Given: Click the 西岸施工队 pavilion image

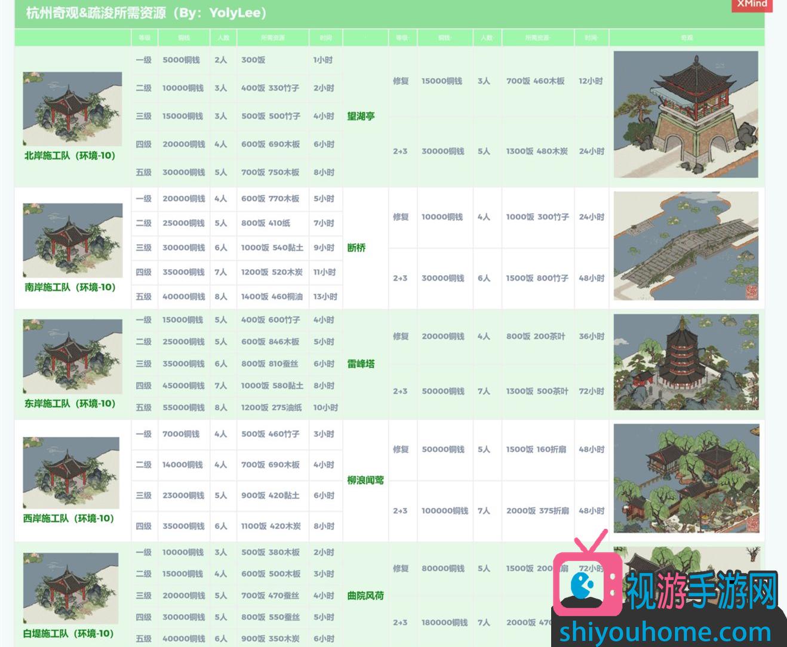Looking at the screenshot, I should click(71, 472).
